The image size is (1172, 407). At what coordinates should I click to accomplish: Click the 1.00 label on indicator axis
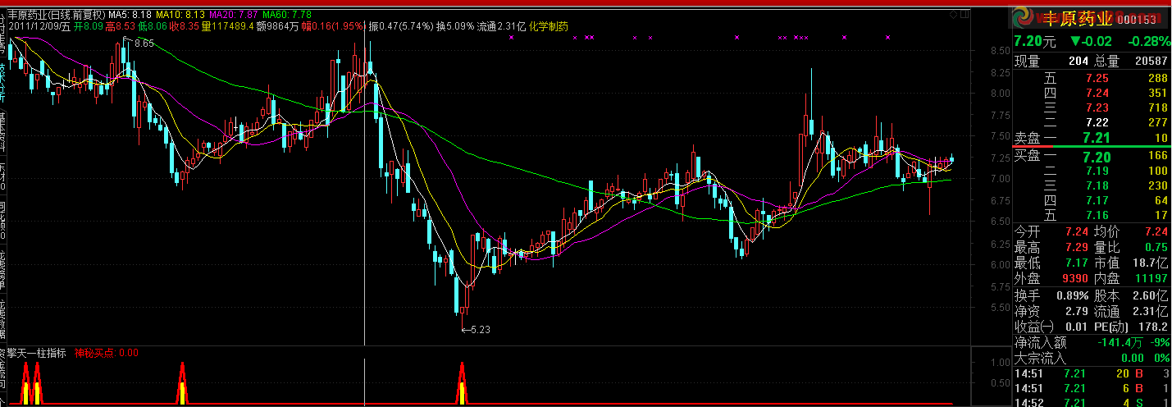[999, 362]
